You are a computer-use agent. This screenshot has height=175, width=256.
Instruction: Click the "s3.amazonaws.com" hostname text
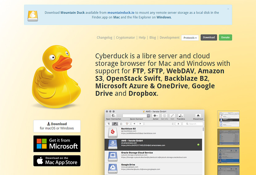129,143
